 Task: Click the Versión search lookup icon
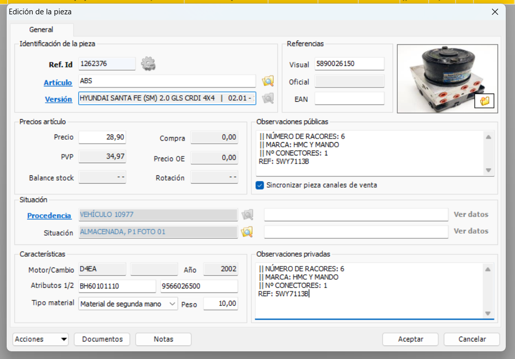click(x=268, y=98)
